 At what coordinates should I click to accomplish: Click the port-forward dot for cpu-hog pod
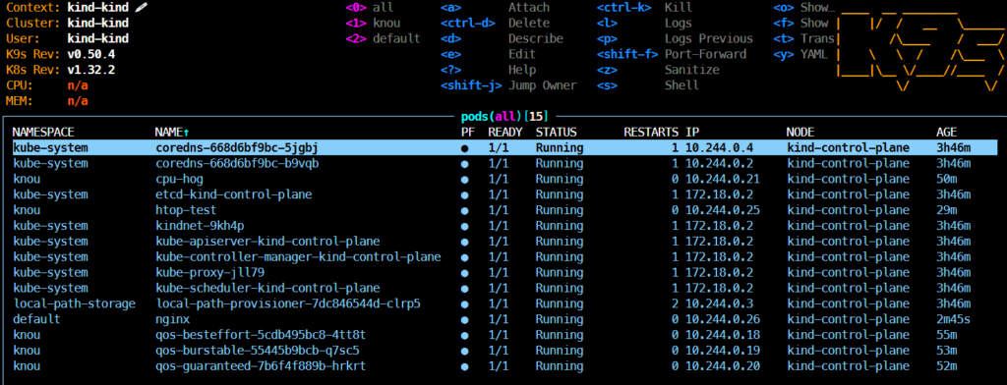point(464,179)
